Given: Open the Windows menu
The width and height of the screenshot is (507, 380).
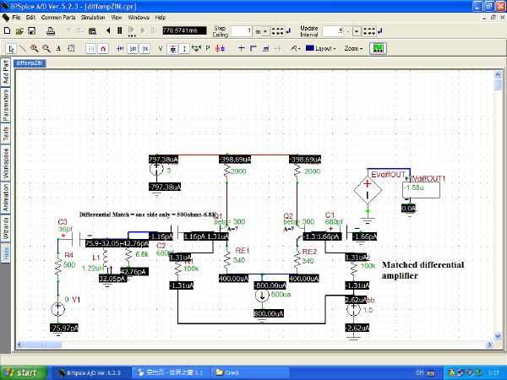Looking at the screenshot, I should [x=139, y=18].
